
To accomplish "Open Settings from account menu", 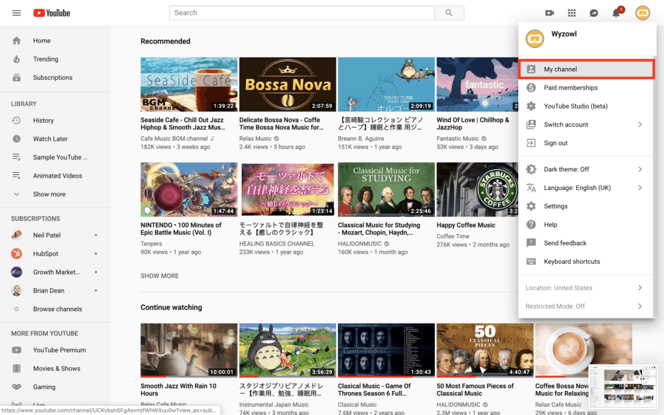I will click(x=586, y=206).
